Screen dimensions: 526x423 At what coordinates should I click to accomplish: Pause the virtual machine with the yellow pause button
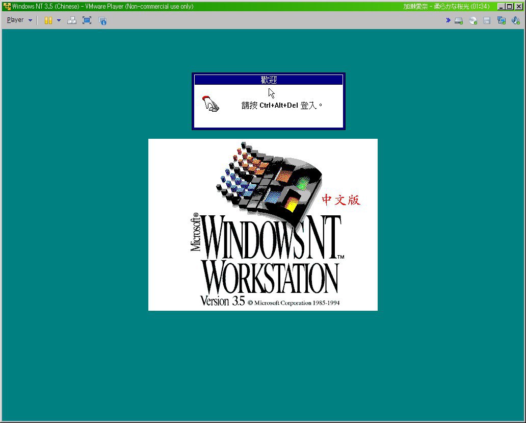tap(48, 20)
